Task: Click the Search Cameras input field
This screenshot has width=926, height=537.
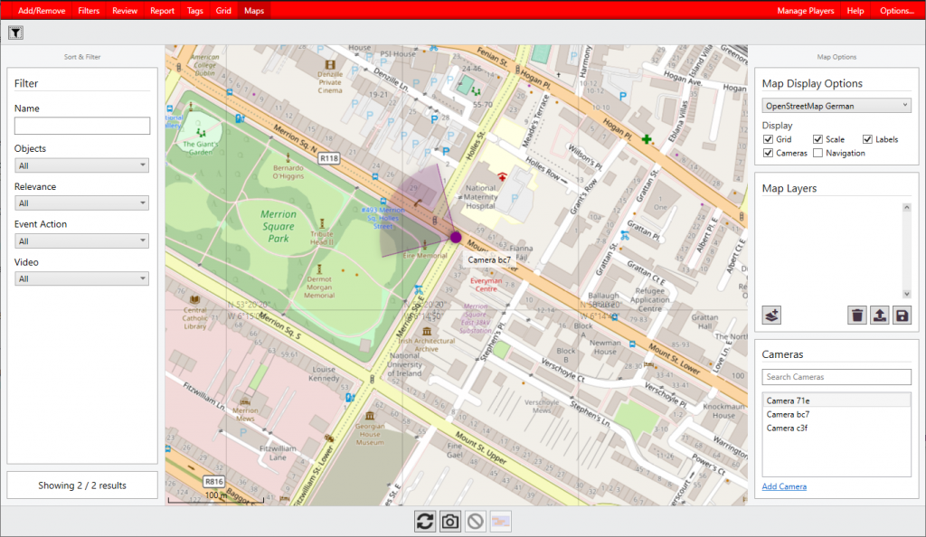Action: (x=836, y=376)
